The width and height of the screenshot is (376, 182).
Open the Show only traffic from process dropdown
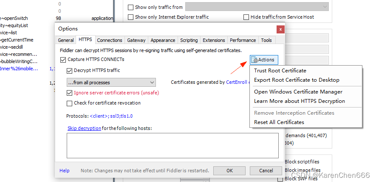[x=257, y=7]
